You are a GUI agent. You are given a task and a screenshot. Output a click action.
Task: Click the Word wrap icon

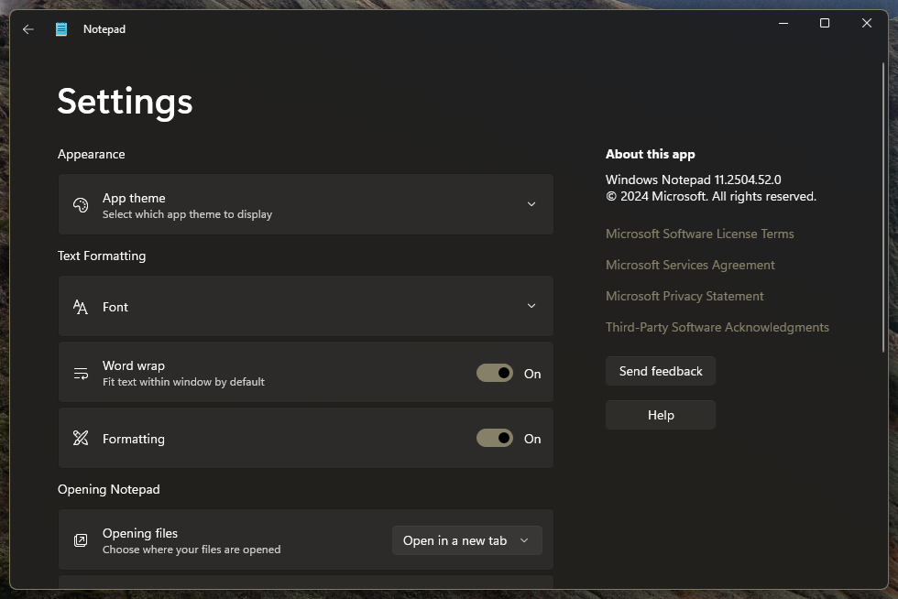click(81, 373)
